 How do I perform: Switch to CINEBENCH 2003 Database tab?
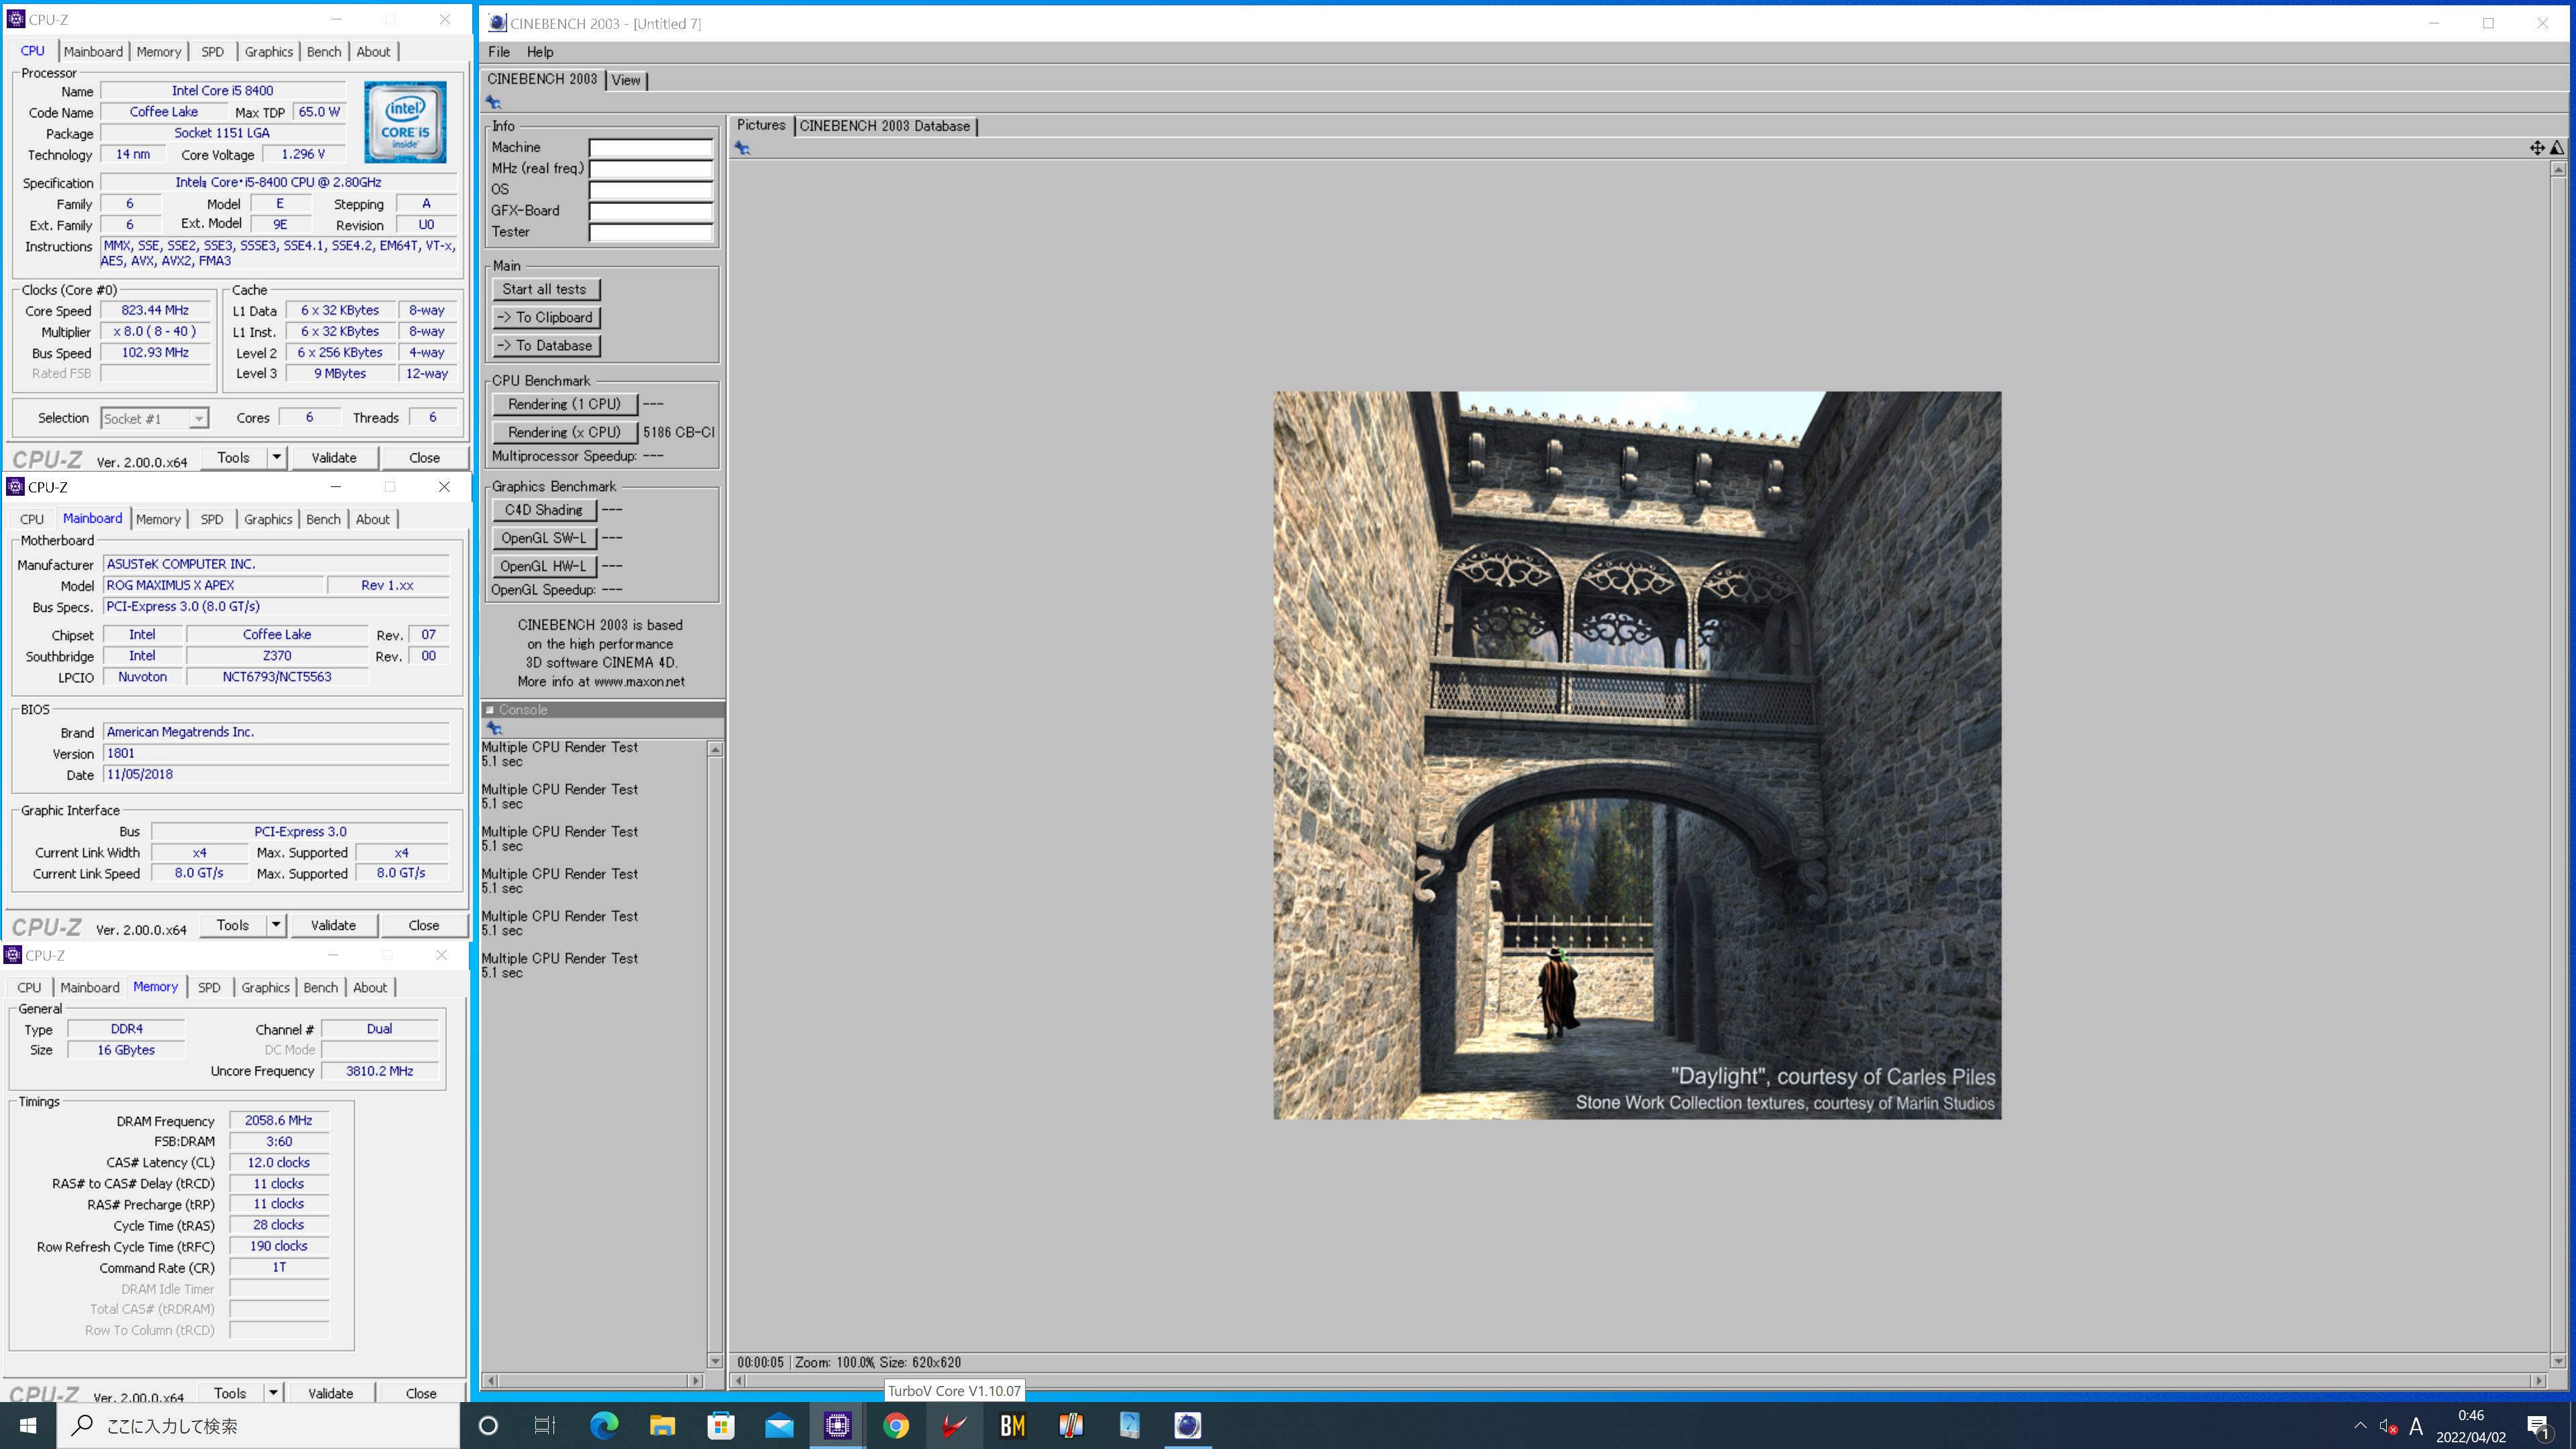[885, 126]
